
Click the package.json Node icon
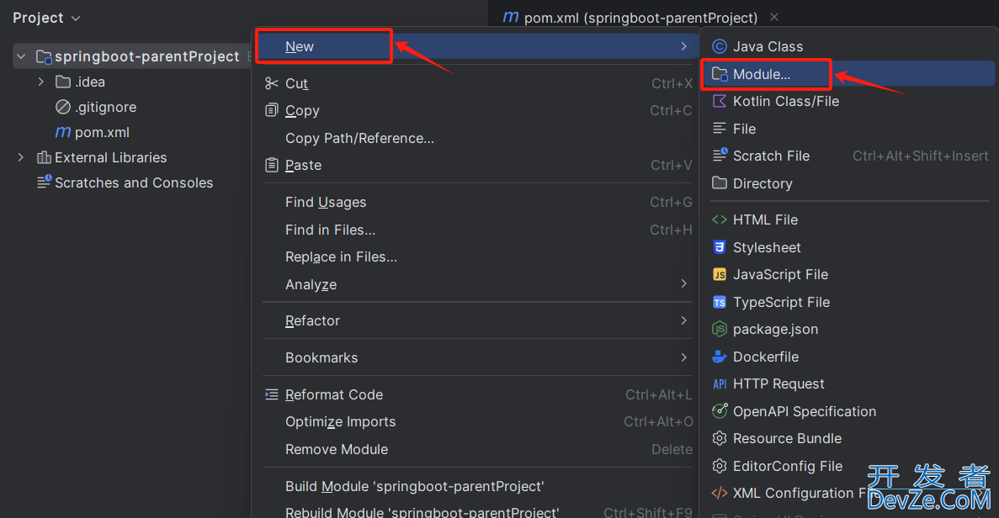point(720,329)
